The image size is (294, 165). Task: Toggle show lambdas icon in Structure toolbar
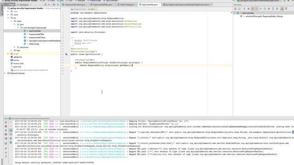pos(260,9)
